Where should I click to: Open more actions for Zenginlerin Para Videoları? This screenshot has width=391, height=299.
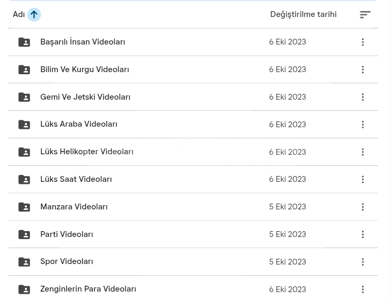click(362, 289)
